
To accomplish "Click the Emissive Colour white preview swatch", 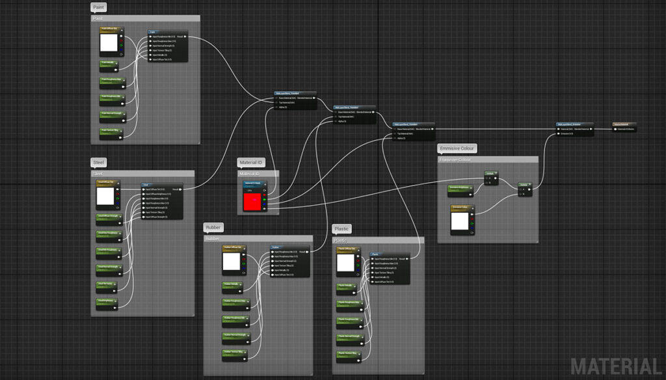I will 460,221.
